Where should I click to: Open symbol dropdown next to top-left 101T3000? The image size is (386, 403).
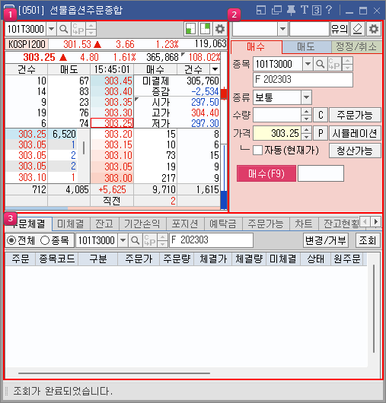pos(51,29)
